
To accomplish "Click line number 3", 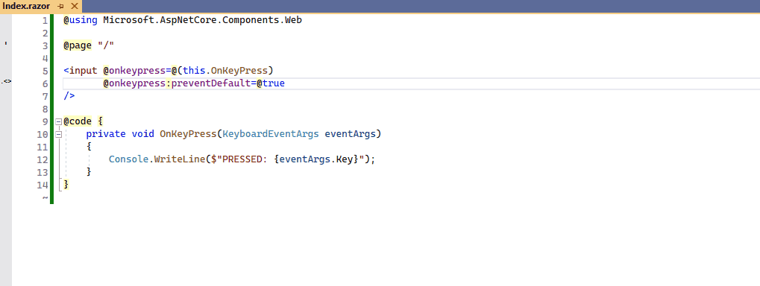I will [45, 45].
